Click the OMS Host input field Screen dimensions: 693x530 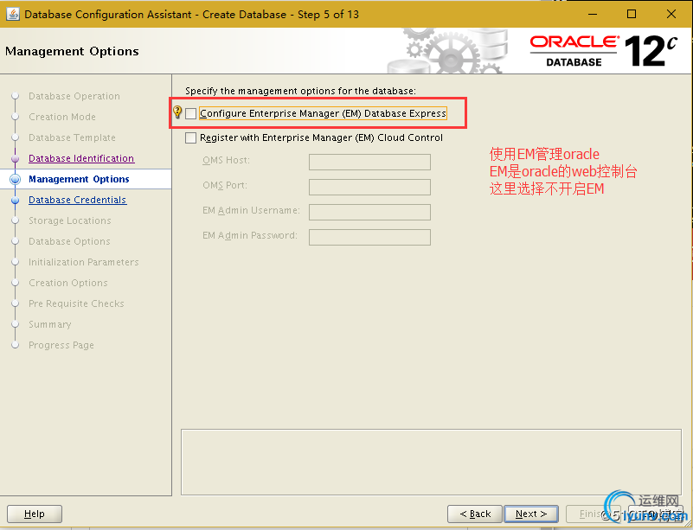tap(369, 162)
